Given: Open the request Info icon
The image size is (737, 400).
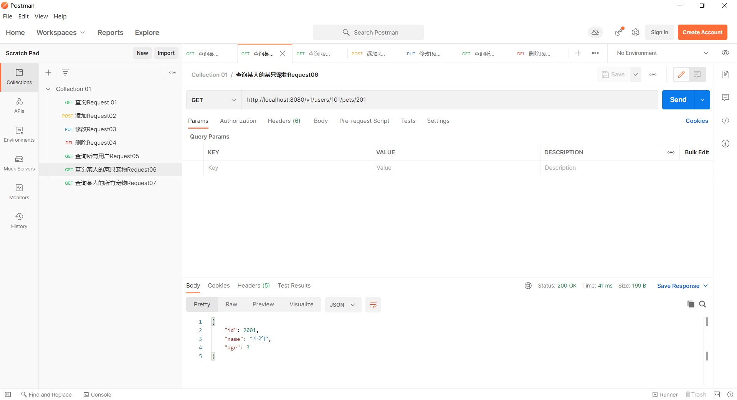Looking at the screenshot, I should pos(725,144).
